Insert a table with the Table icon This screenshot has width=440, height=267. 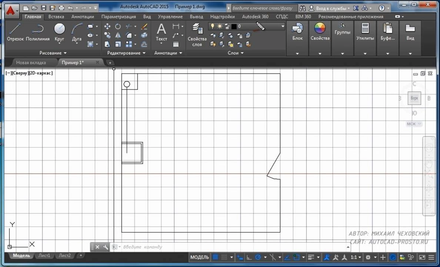pyautogui.click(x=176, y=44)
